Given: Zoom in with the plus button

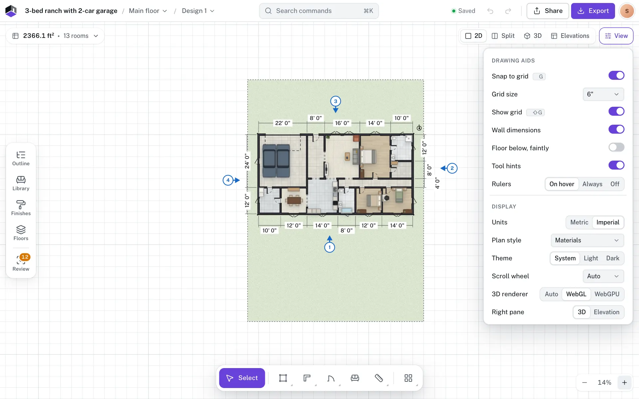Looking at the screenshot, I should 624,383.
